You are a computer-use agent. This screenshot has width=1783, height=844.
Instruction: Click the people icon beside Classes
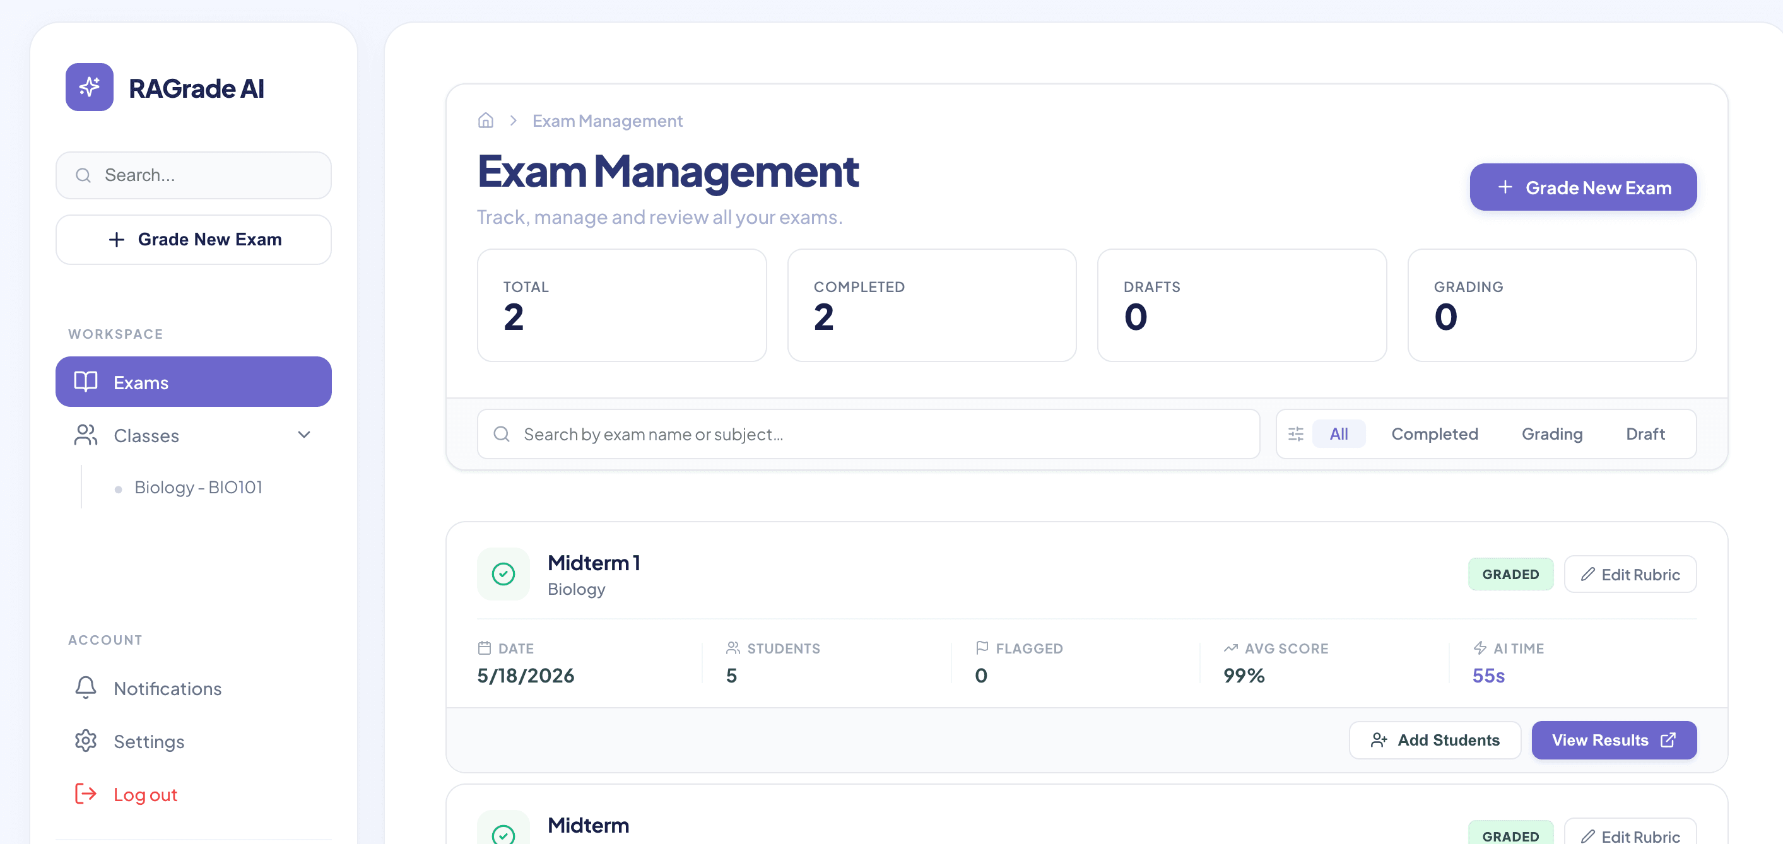[86, 435]
